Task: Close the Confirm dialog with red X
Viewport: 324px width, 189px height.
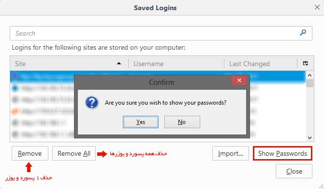Action: pos(239,80)
